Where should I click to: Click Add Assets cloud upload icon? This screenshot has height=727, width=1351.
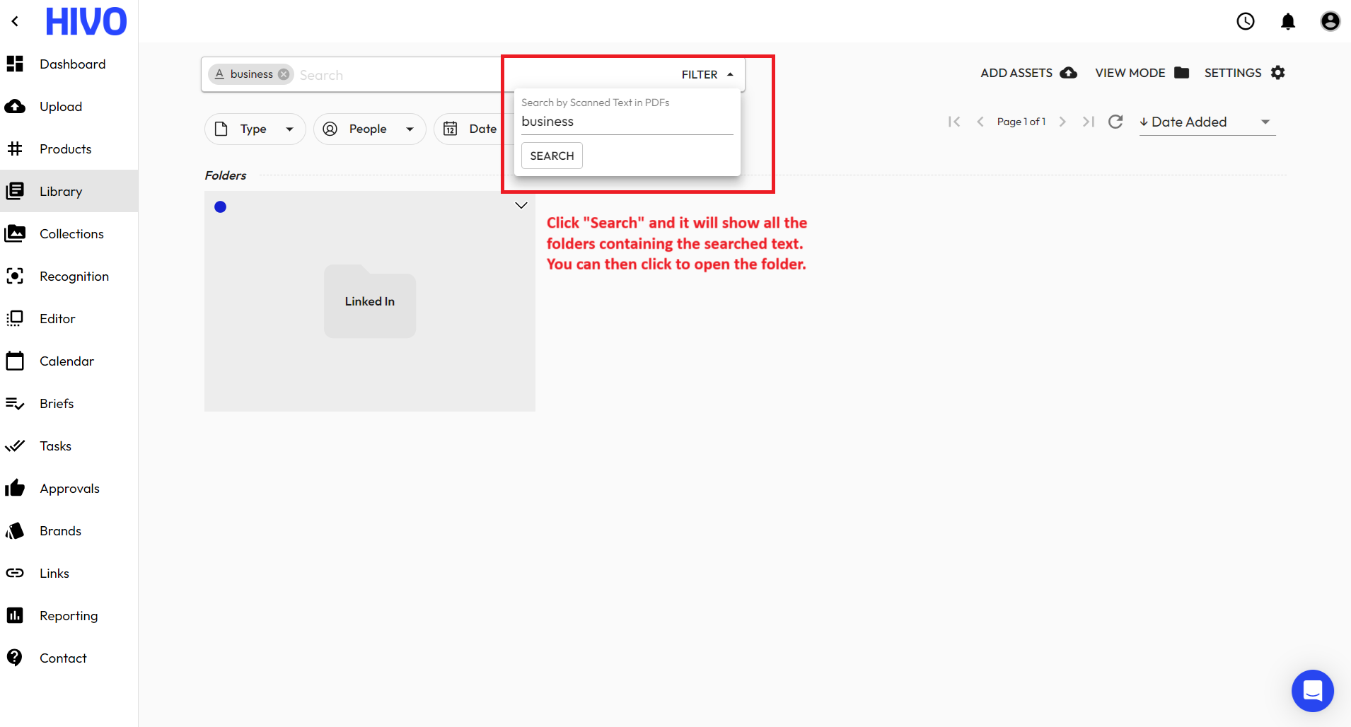tap(1068, 73)
